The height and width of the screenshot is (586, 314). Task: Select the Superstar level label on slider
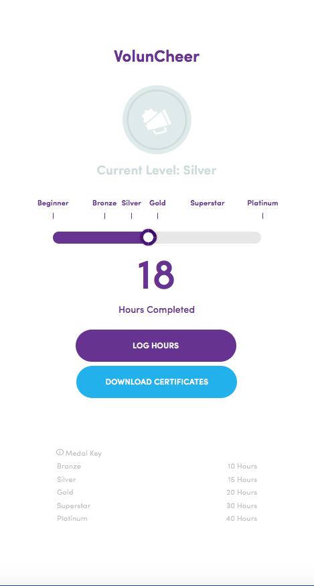click(208, 203)
